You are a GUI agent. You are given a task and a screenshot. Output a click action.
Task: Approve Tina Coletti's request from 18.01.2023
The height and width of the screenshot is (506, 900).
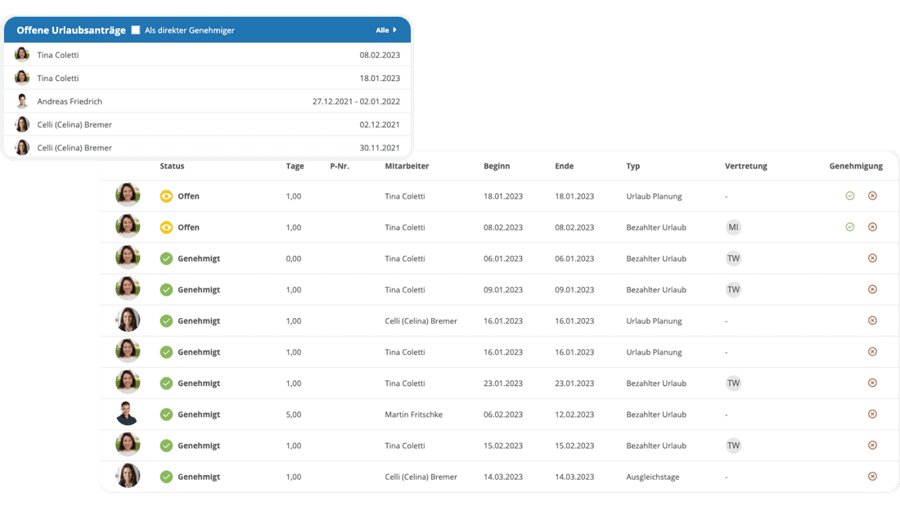pyautogui.click(x=851, y=195)
